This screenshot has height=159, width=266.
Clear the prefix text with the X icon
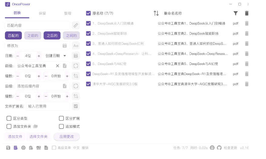tap(57, 66)
